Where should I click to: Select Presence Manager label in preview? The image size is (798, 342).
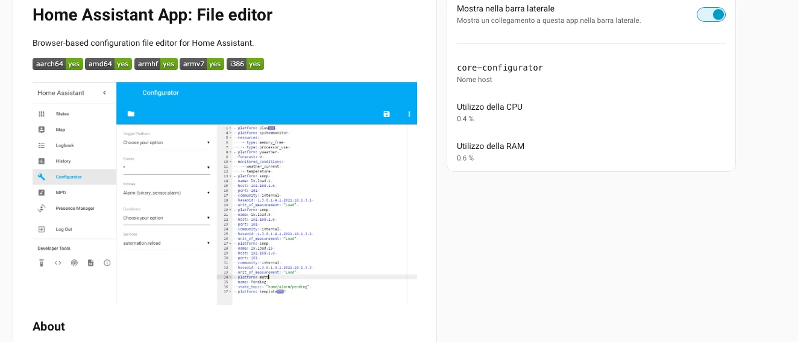point(75,208)
